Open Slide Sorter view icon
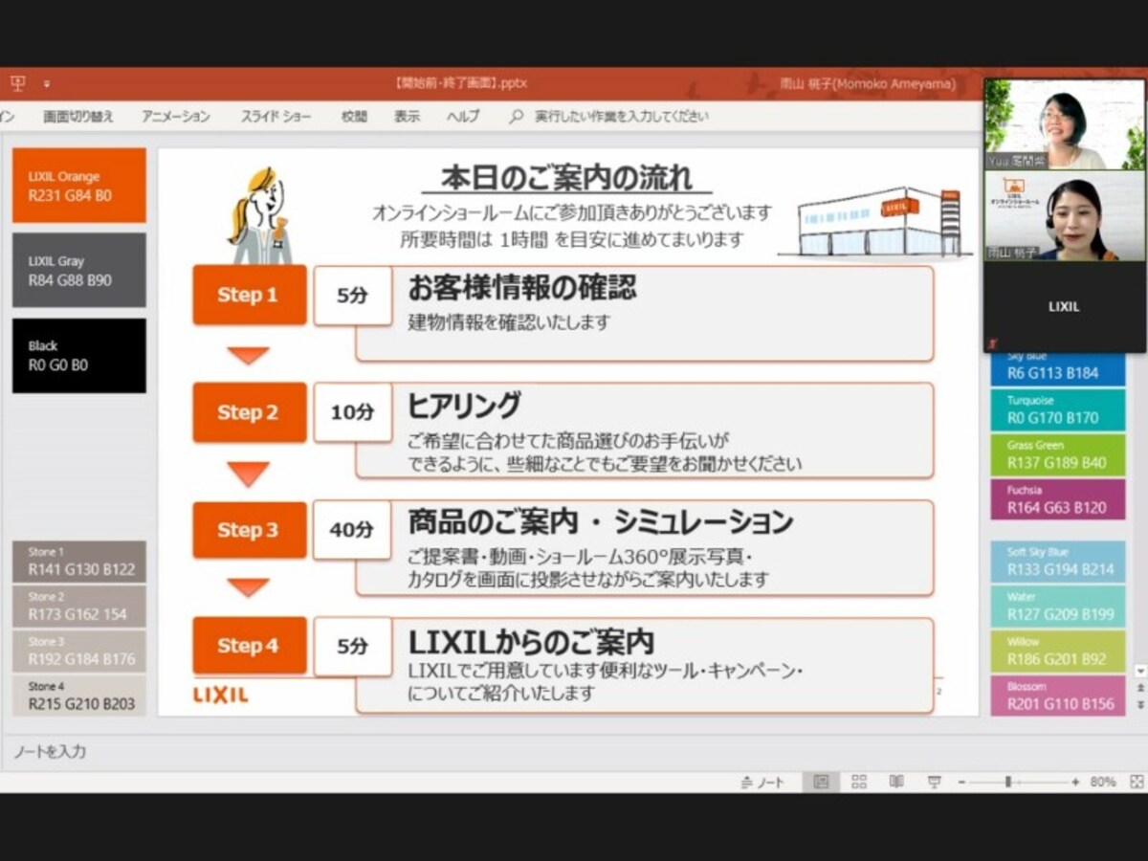The height and width of the screenshot is (861, 1148). pos(859,782)
